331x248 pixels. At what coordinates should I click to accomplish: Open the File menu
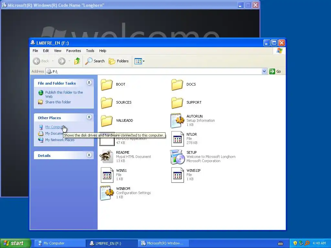[x=35, y=51]
